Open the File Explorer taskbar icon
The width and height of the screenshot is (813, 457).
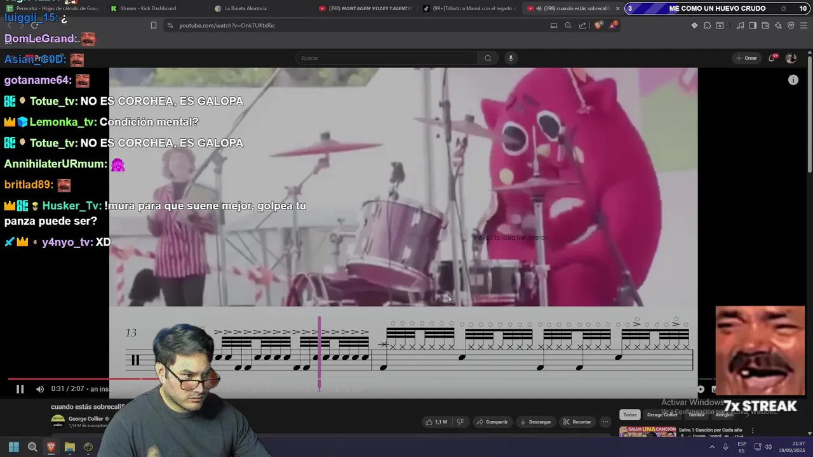(70, 447)
